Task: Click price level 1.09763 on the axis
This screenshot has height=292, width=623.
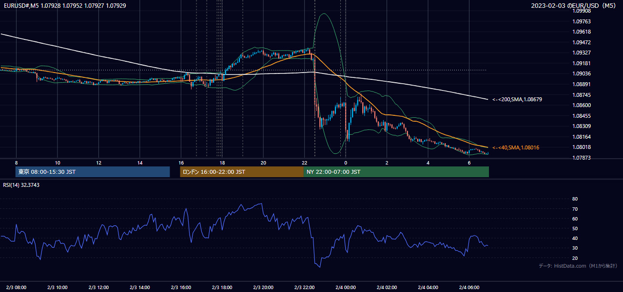Action: coord(581,21)
